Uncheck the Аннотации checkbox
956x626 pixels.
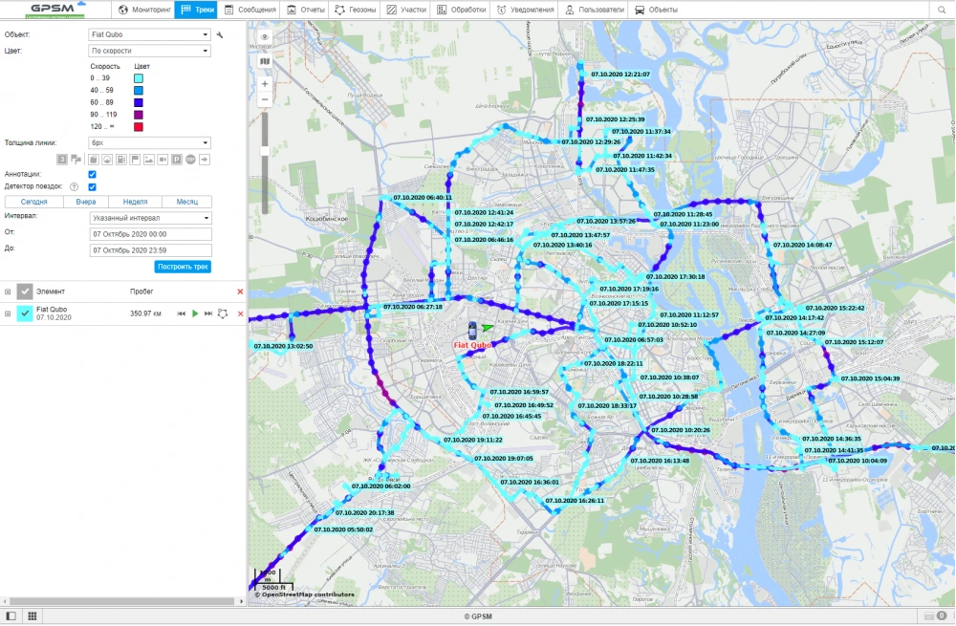point(92,174)
